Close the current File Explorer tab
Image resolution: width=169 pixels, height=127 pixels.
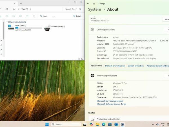tap(15, 3)
